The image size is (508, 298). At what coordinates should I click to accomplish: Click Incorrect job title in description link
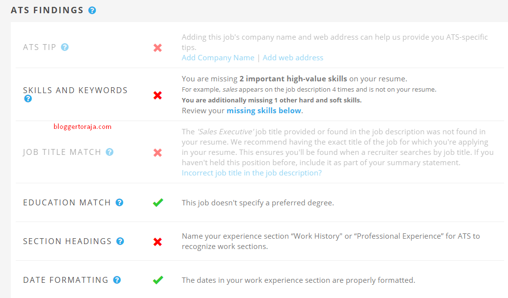tap(252, 173)
